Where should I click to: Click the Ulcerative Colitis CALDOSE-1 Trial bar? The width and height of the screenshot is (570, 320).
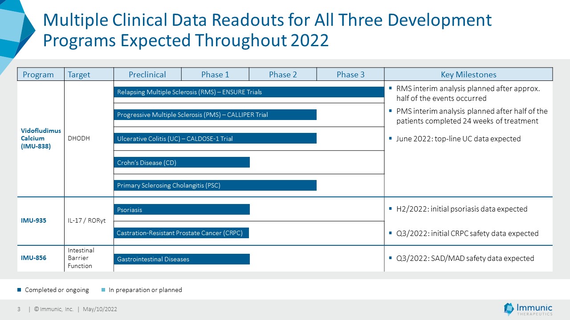click(216, 139)
